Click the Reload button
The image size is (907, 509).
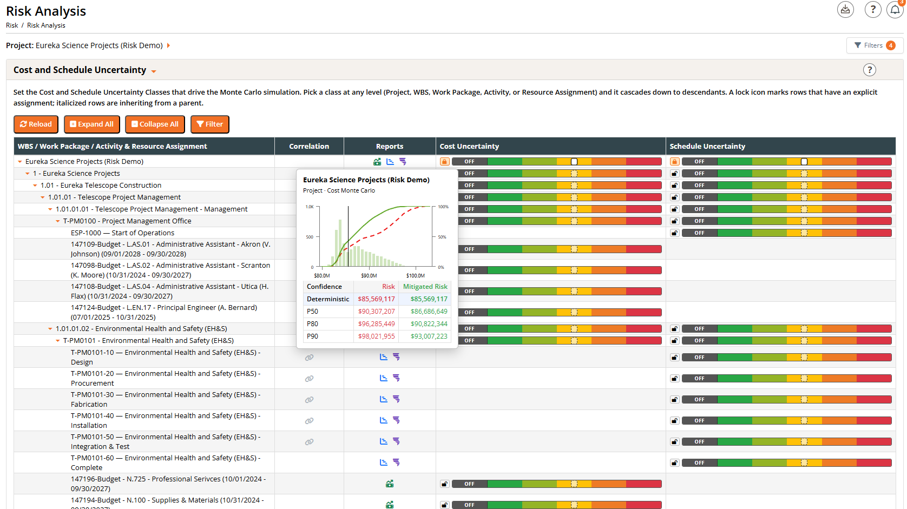pyautogui.click(x=36, y=124)
